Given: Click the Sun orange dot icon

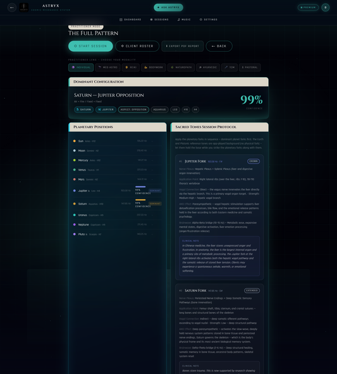Looking at the screenshot, I should point(75,141).
